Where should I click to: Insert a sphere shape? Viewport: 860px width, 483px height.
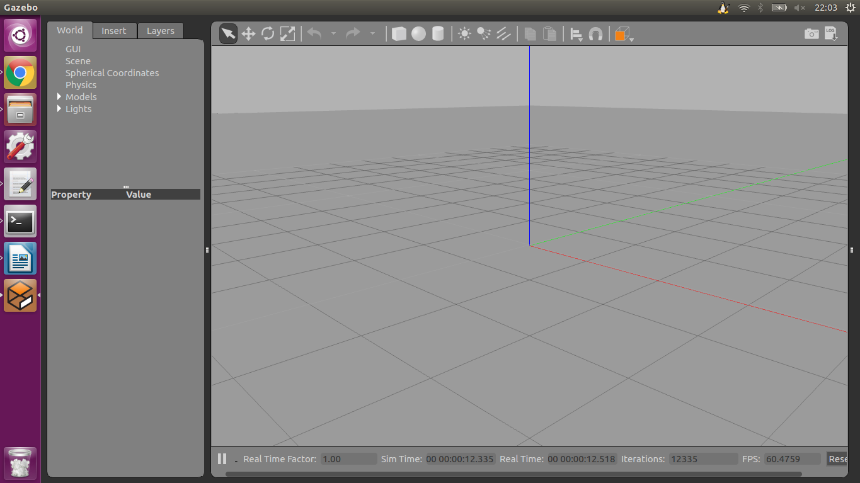point(418,33)
